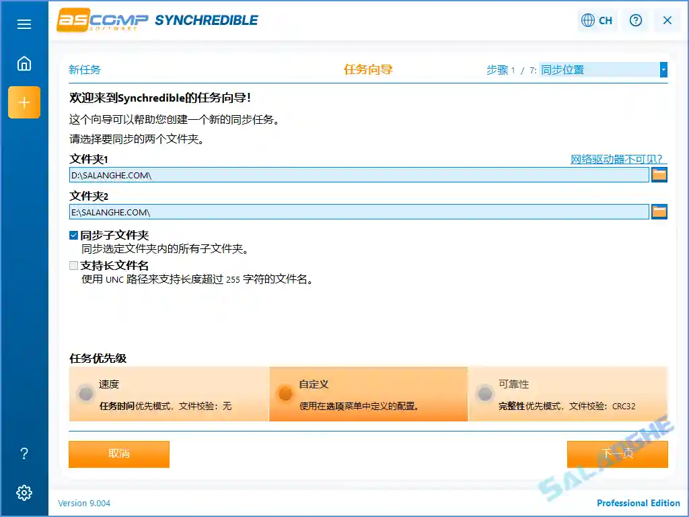Browse for 文件夹1 using the folder icon
The height and width of the screenshot is (517, 689).
click(659, 174)
